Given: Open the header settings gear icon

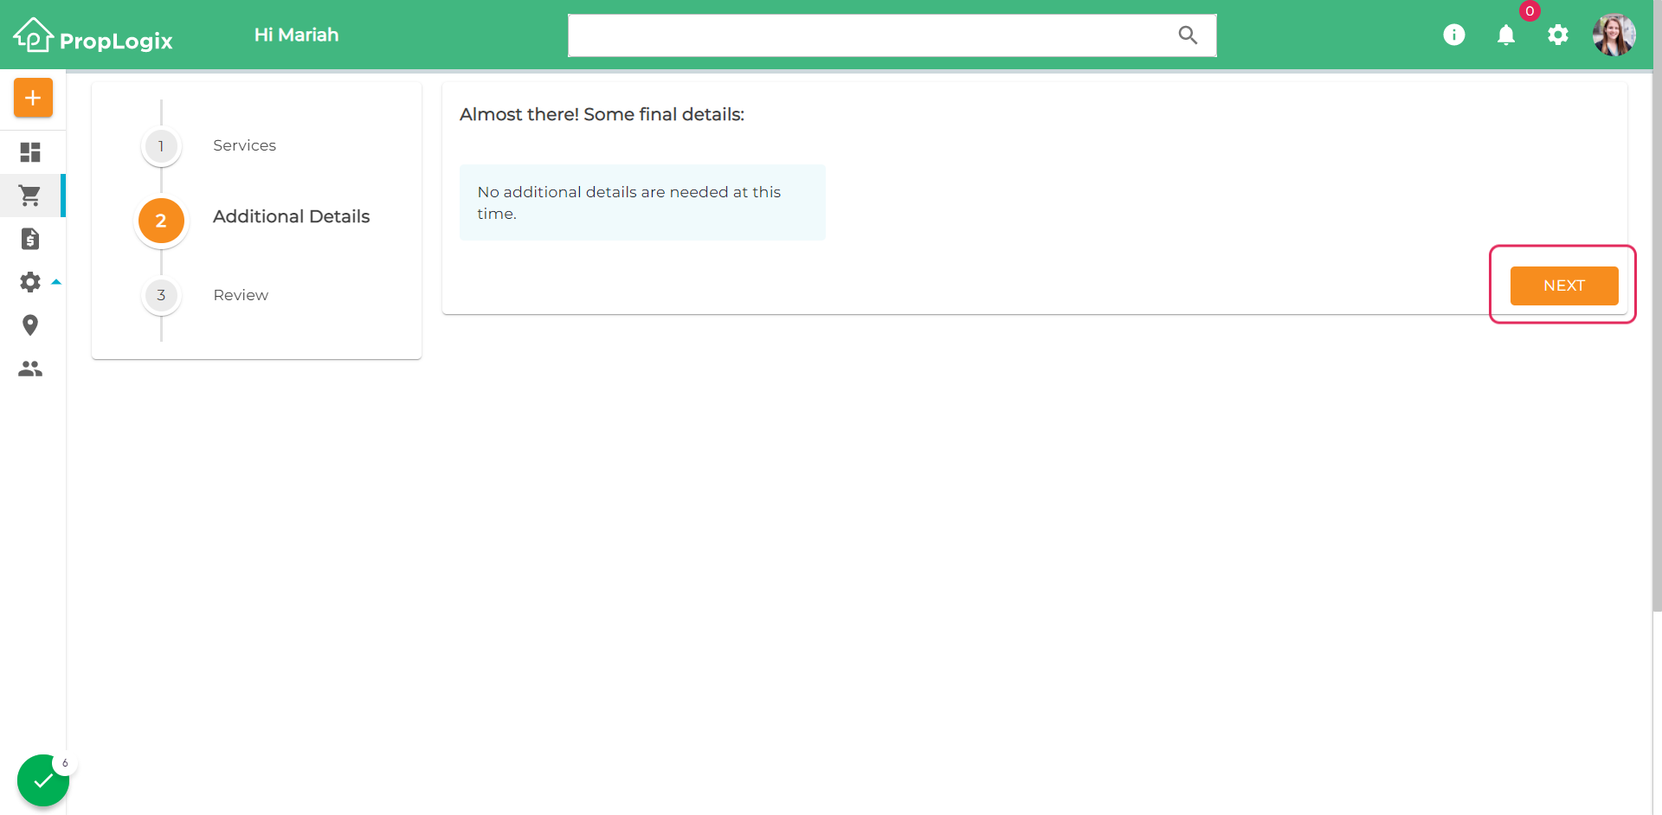Looking at the screenshot, I should pos(1558,35).
